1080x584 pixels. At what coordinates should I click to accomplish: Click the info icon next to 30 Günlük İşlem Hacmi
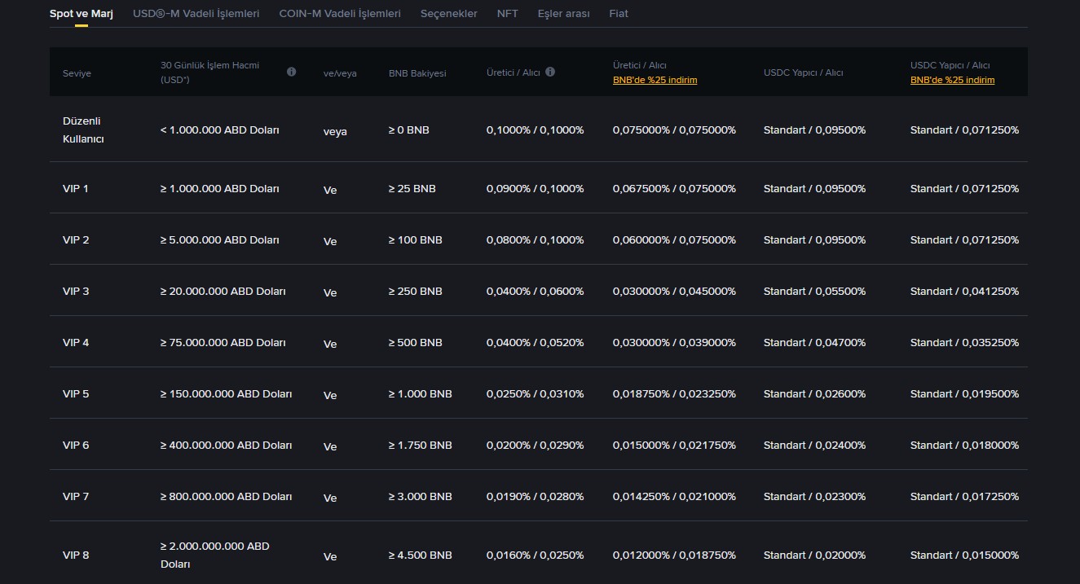[291, 72]
